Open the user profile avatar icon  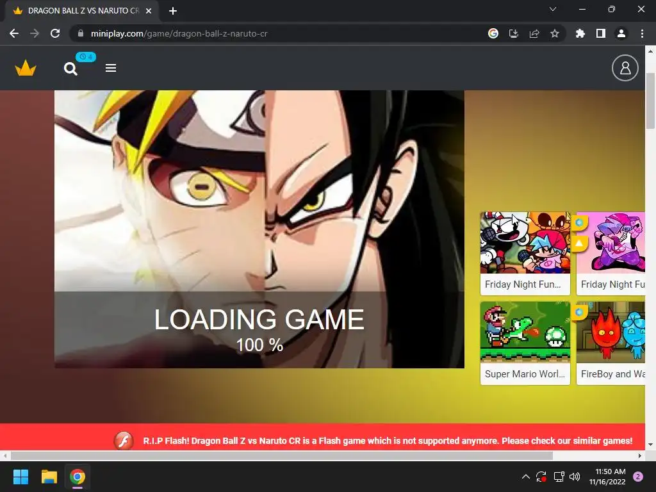625,68
